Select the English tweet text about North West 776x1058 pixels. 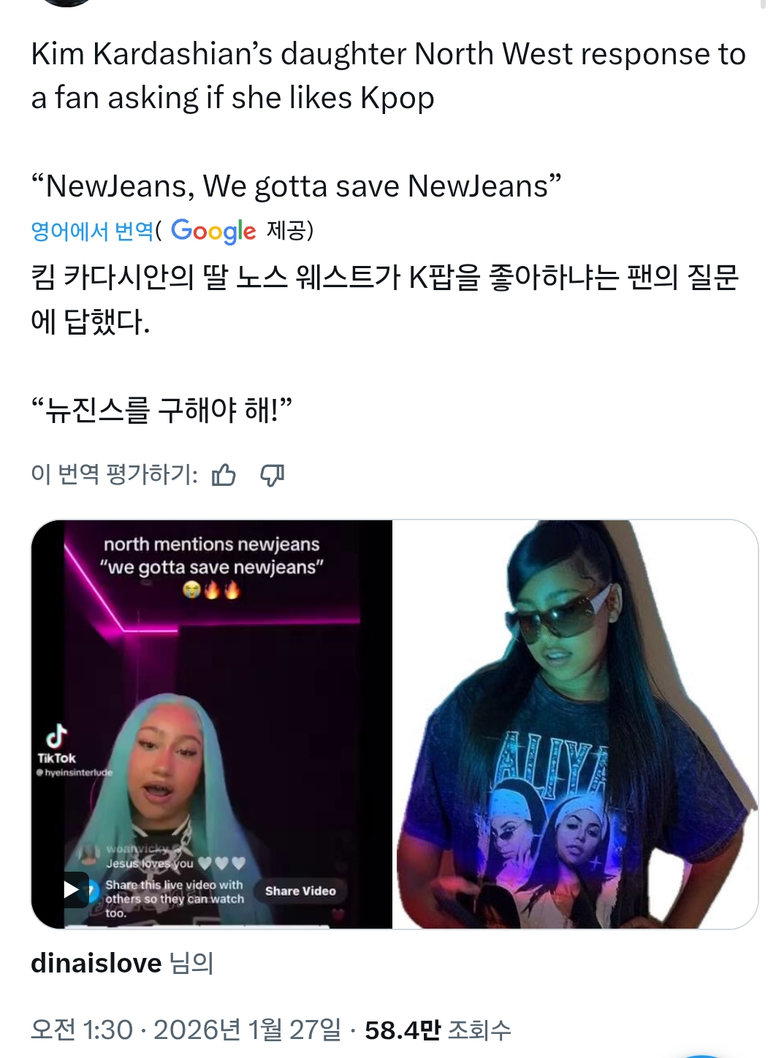[x=388, y=120]
